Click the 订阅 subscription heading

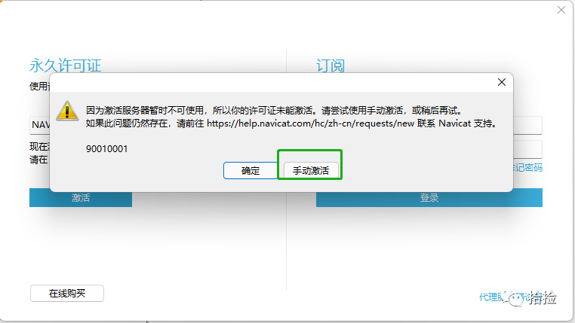click(x=331, y=66)
